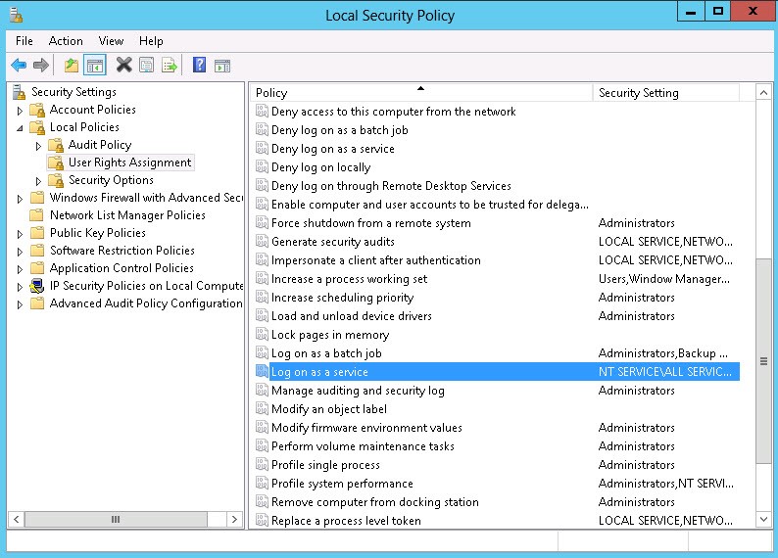Click the Delete (X) toolbar icon
778x558 pixels.
123,66
